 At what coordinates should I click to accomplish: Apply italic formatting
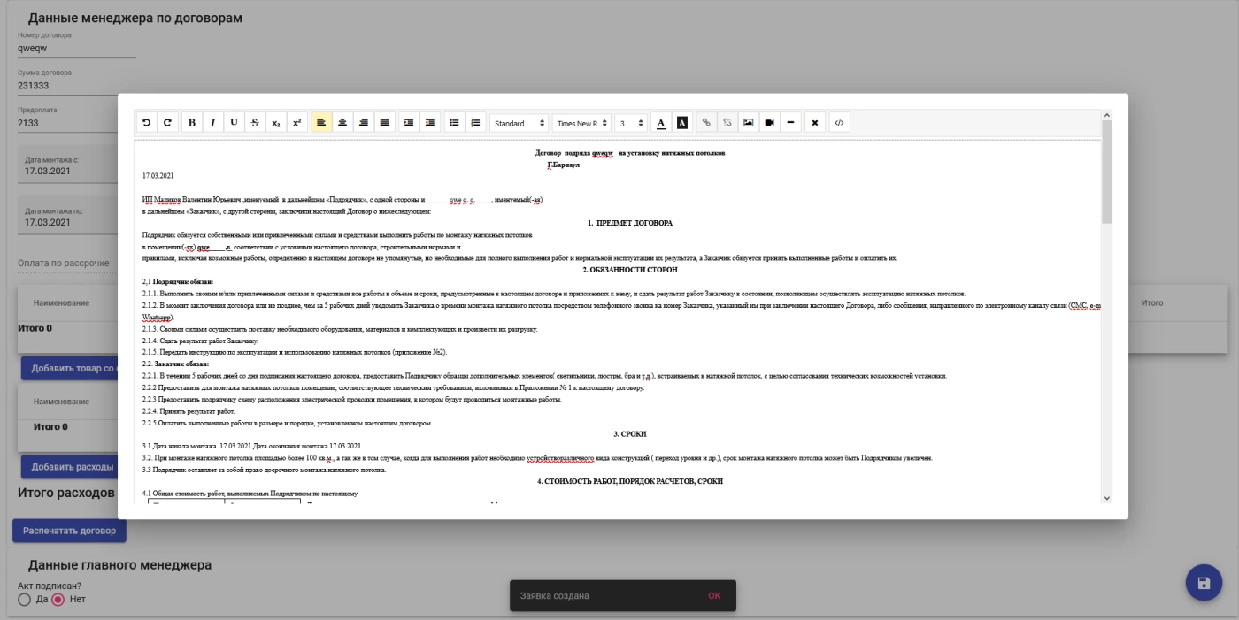[x=212, y=123]
